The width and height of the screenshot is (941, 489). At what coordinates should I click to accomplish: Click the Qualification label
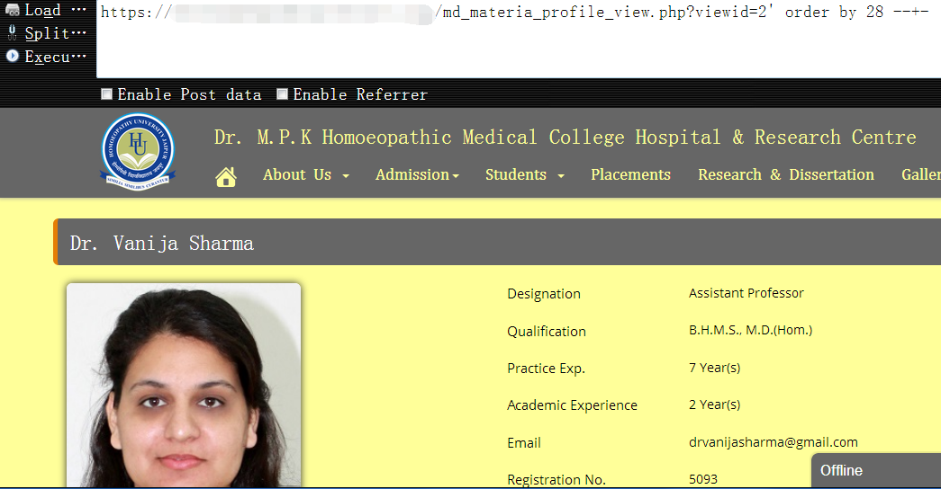[546, 332]
